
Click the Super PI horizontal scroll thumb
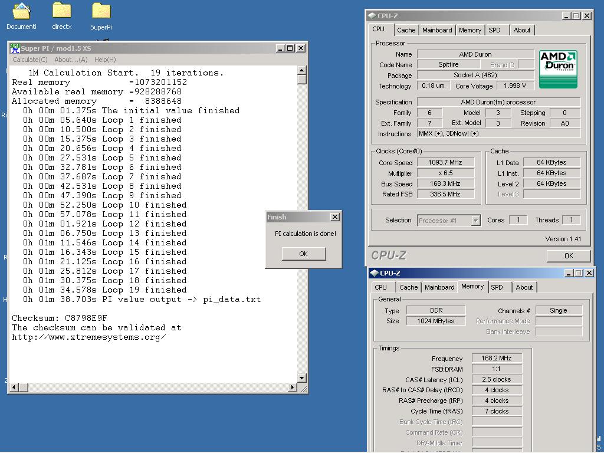(24, 387)
